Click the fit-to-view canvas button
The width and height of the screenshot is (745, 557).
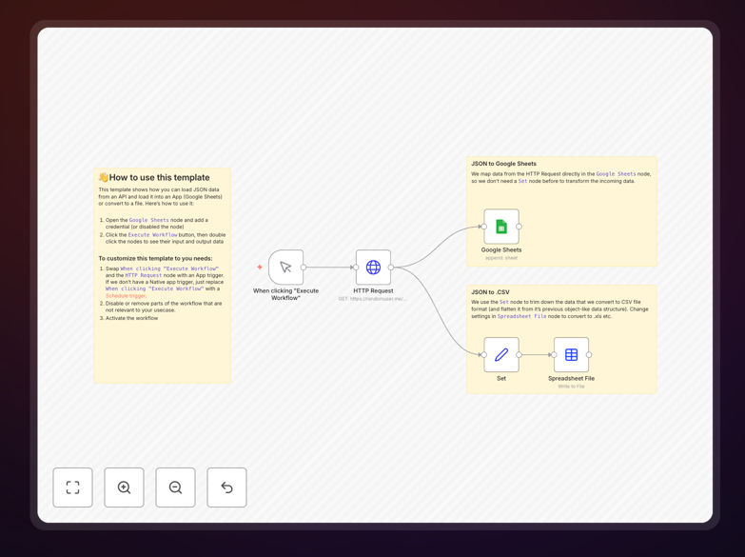(72, 487)
